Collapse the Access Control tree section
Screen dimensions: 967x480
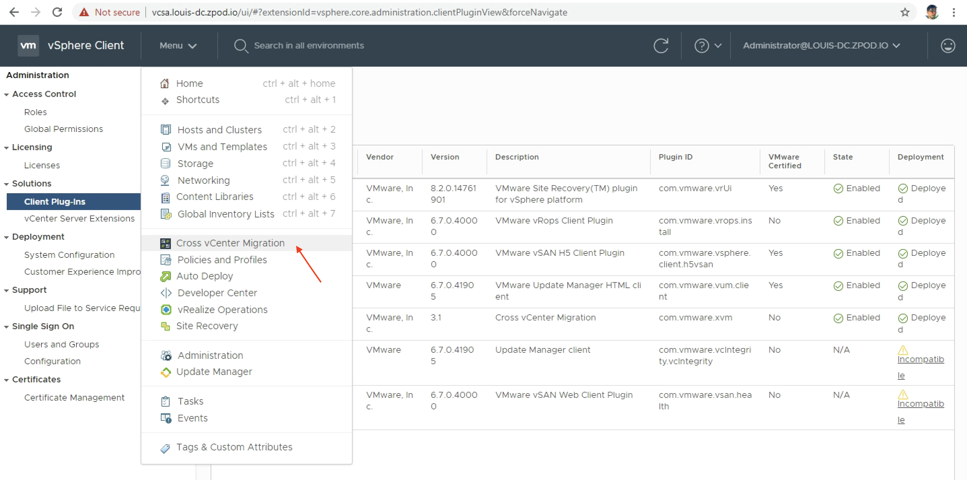[6, 94]
